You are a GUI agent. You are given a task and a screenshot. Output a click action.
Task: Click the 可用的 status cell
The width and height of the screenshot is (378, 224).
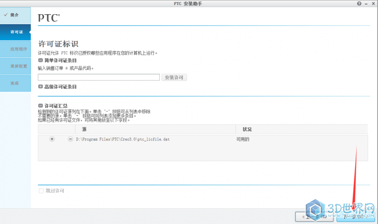tap(243, 139)
